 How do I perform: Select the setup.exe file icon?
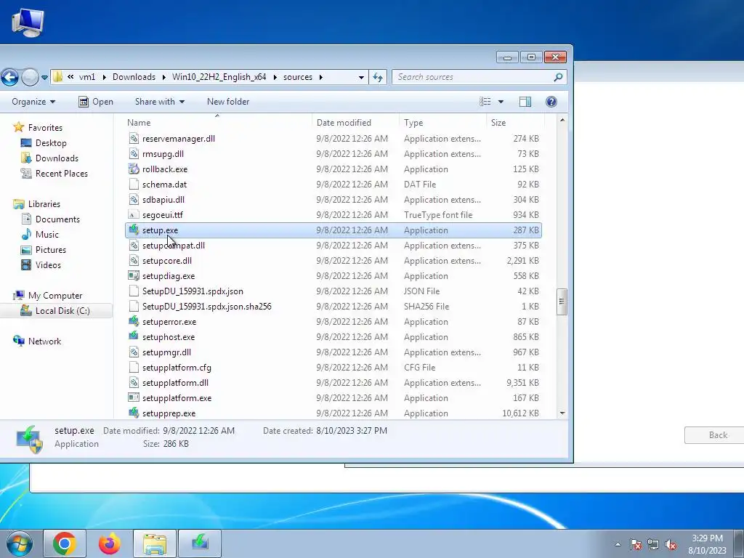[x=134, y=230]
